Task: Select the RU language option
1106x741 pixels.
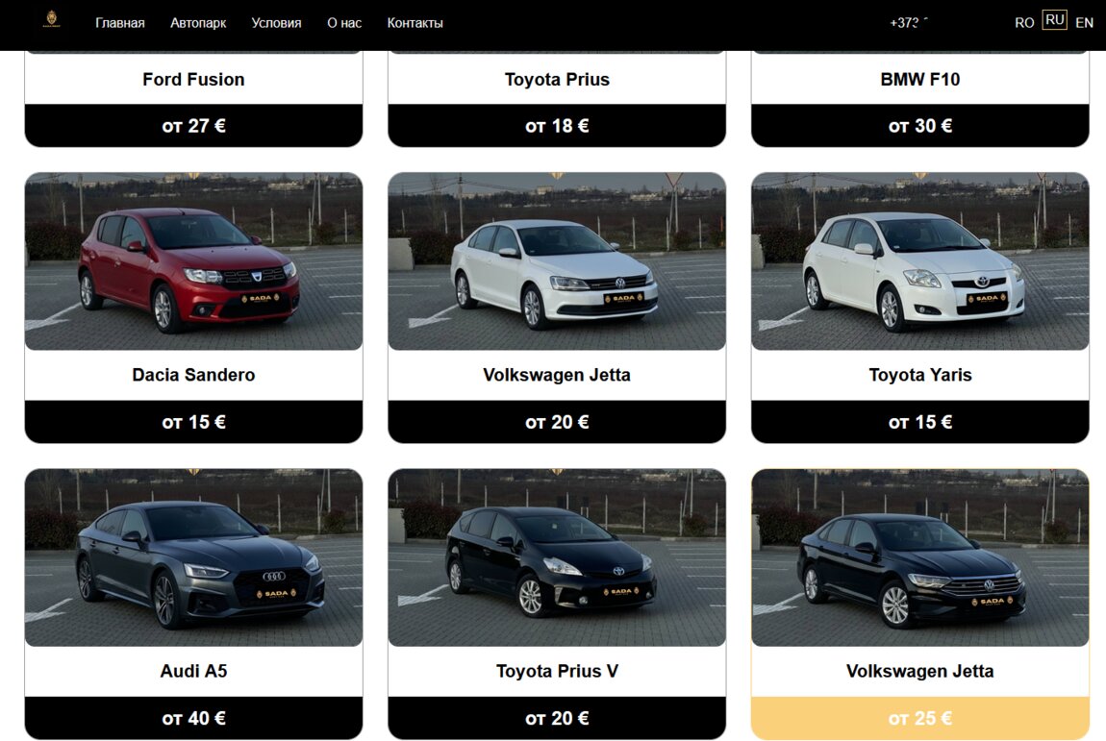Action: point(1054,20)
